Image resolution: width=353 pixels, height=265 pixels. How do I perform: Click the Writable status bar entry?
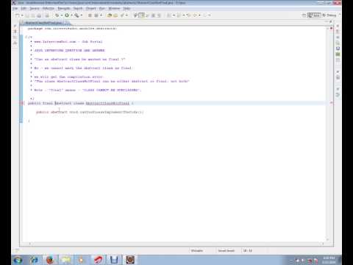point(197,250)
